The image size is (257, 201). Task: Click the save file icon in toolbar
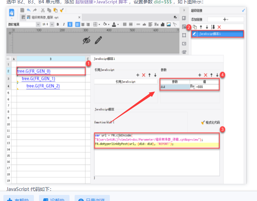22,10
